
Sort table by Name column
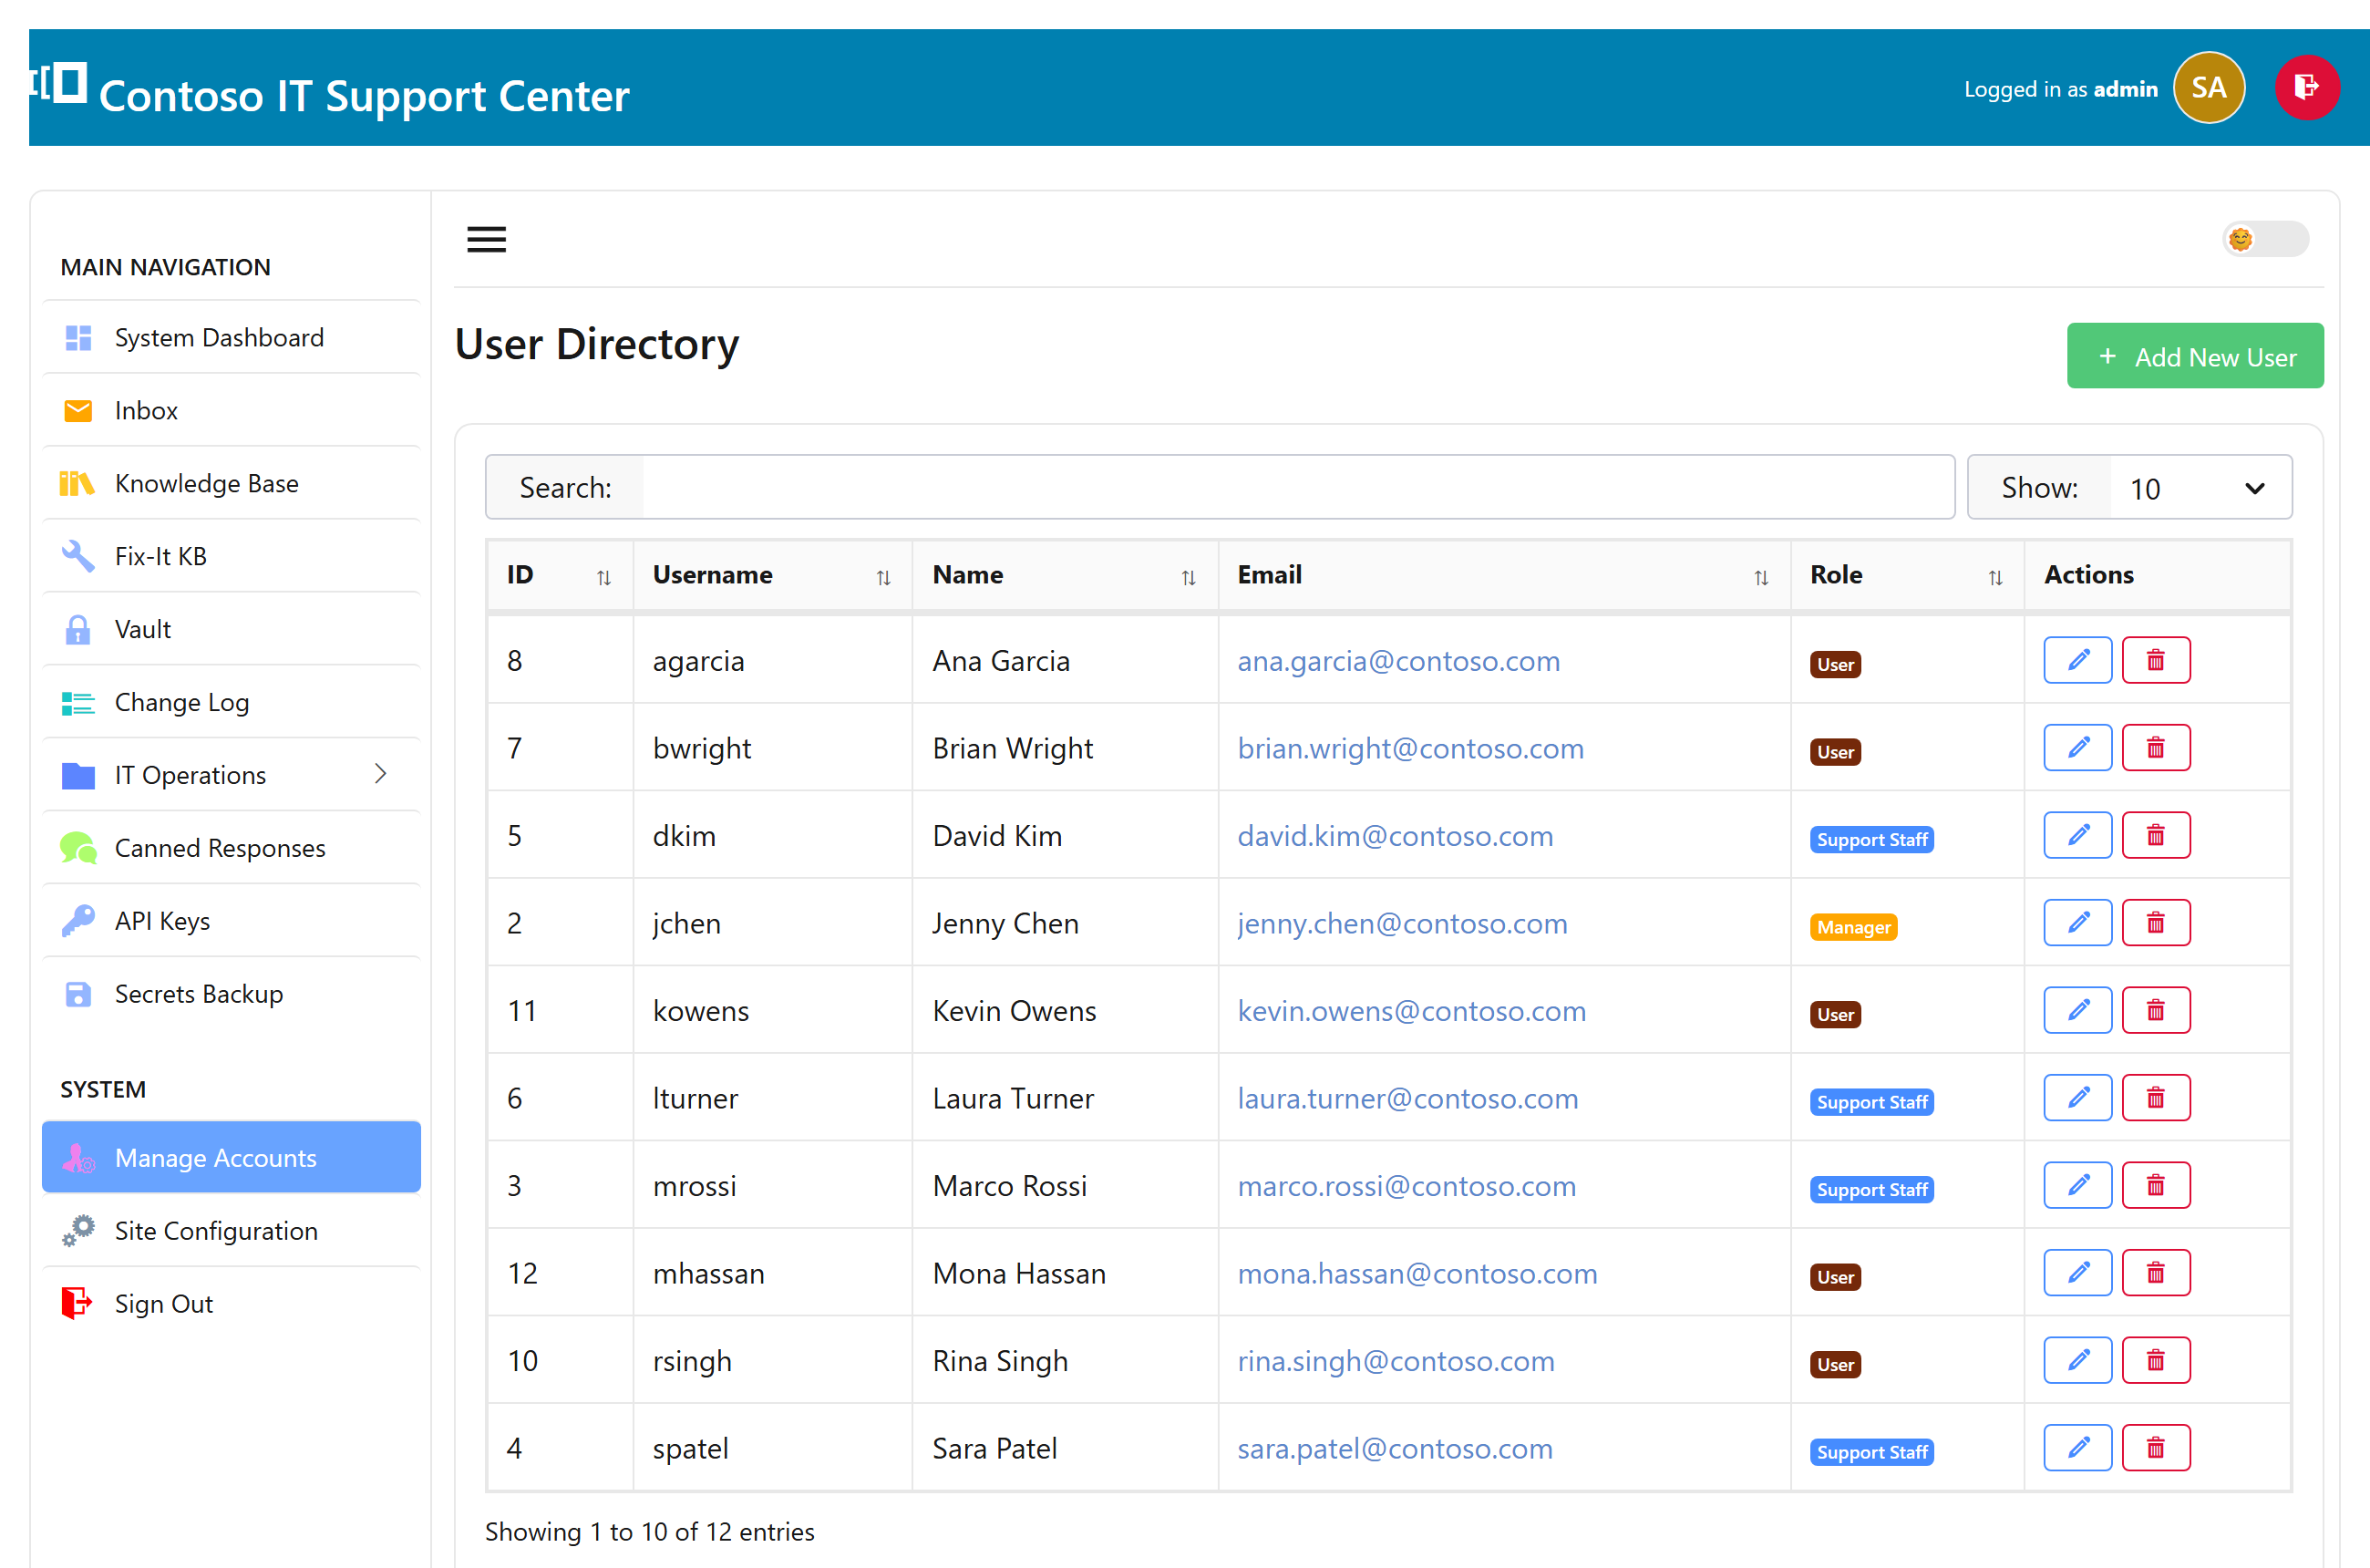[1064, 575]
